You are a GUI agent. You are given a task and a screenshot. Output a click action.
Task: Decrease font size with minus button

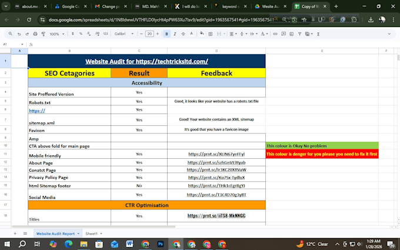click(x=141, y=34)
